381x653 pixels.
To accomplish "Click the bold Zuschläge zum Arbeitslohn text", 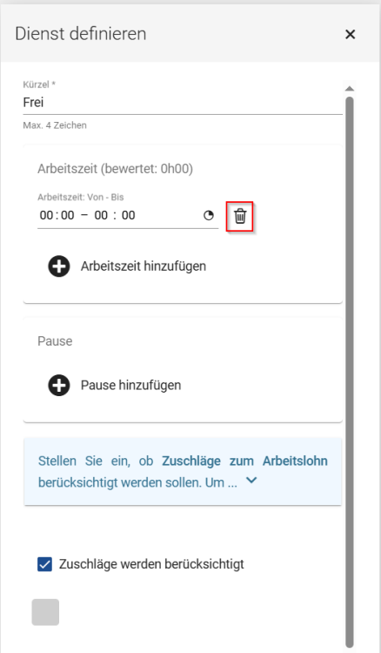I will (x=244, y=461).
